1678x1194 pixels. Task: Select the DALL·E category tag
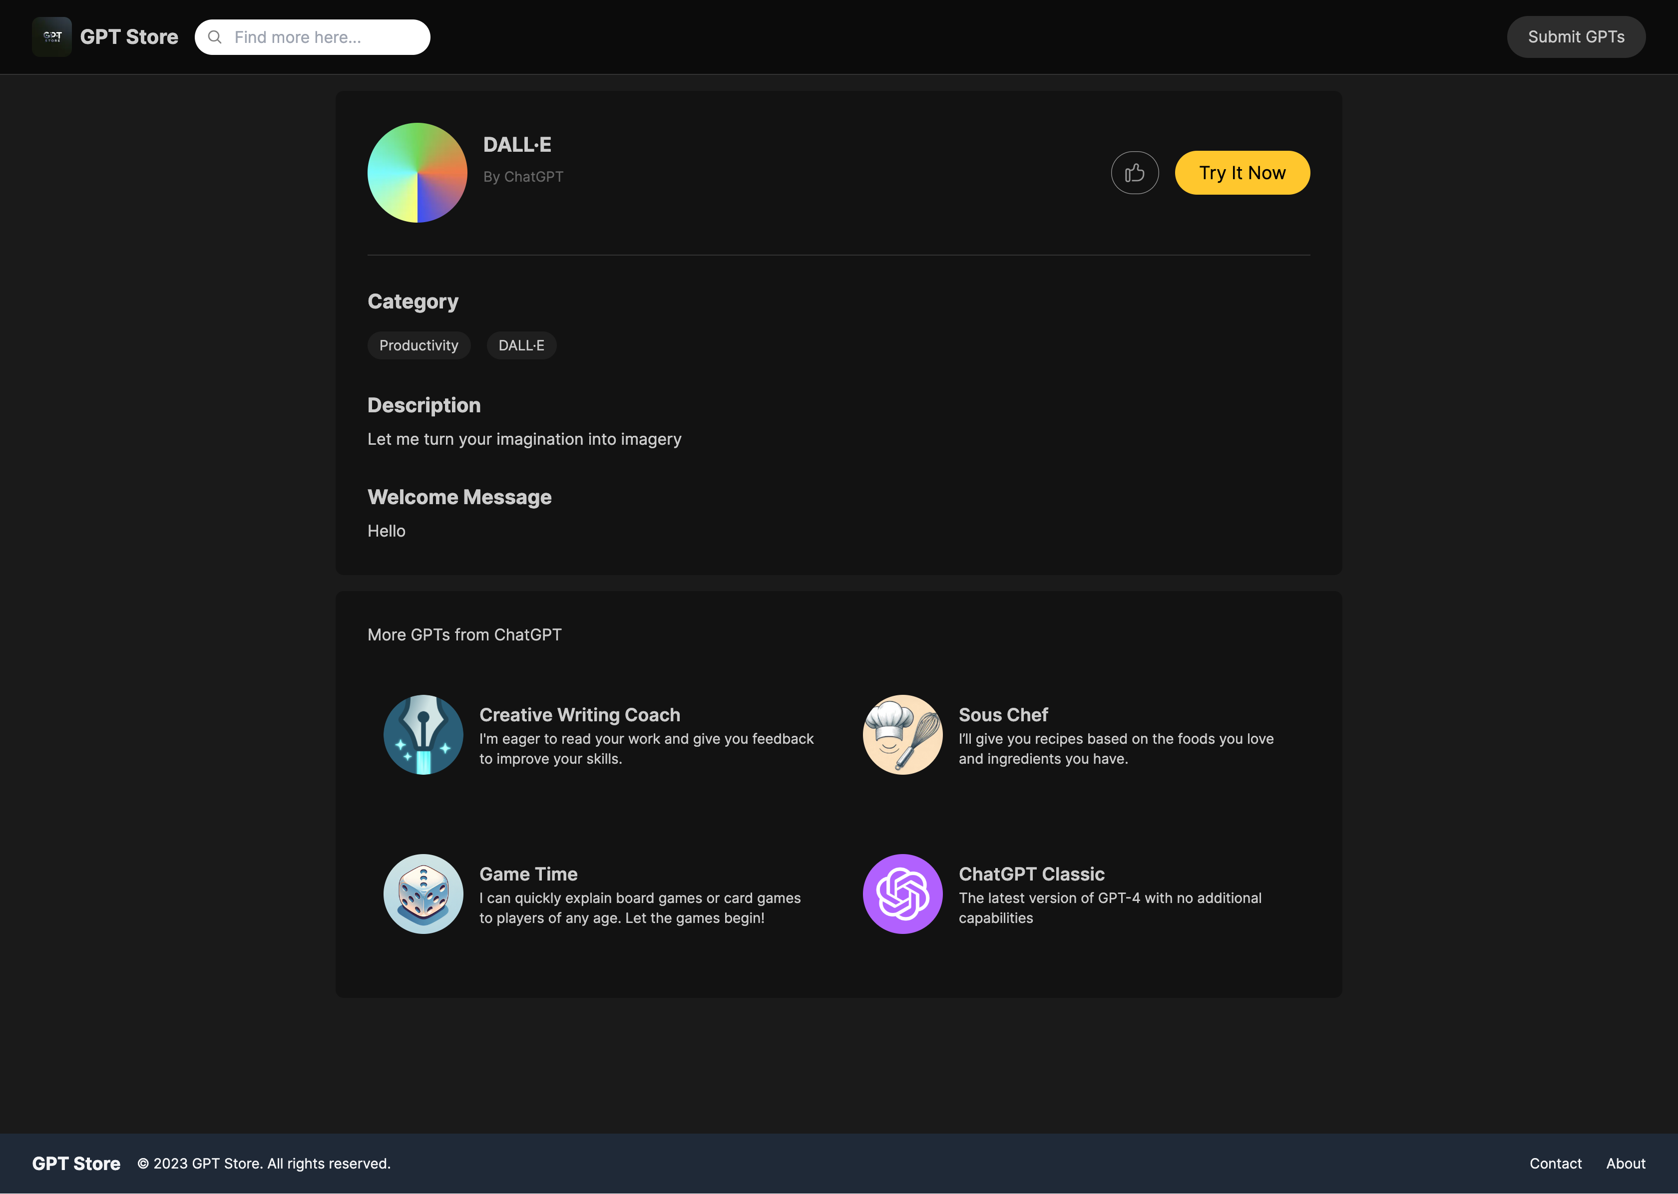pyautogui.click(x=521, y=345)
